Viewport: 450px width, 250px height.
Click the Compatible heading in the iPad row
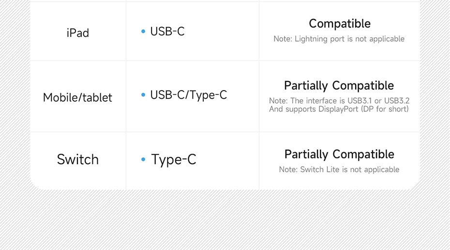(339, 23)
